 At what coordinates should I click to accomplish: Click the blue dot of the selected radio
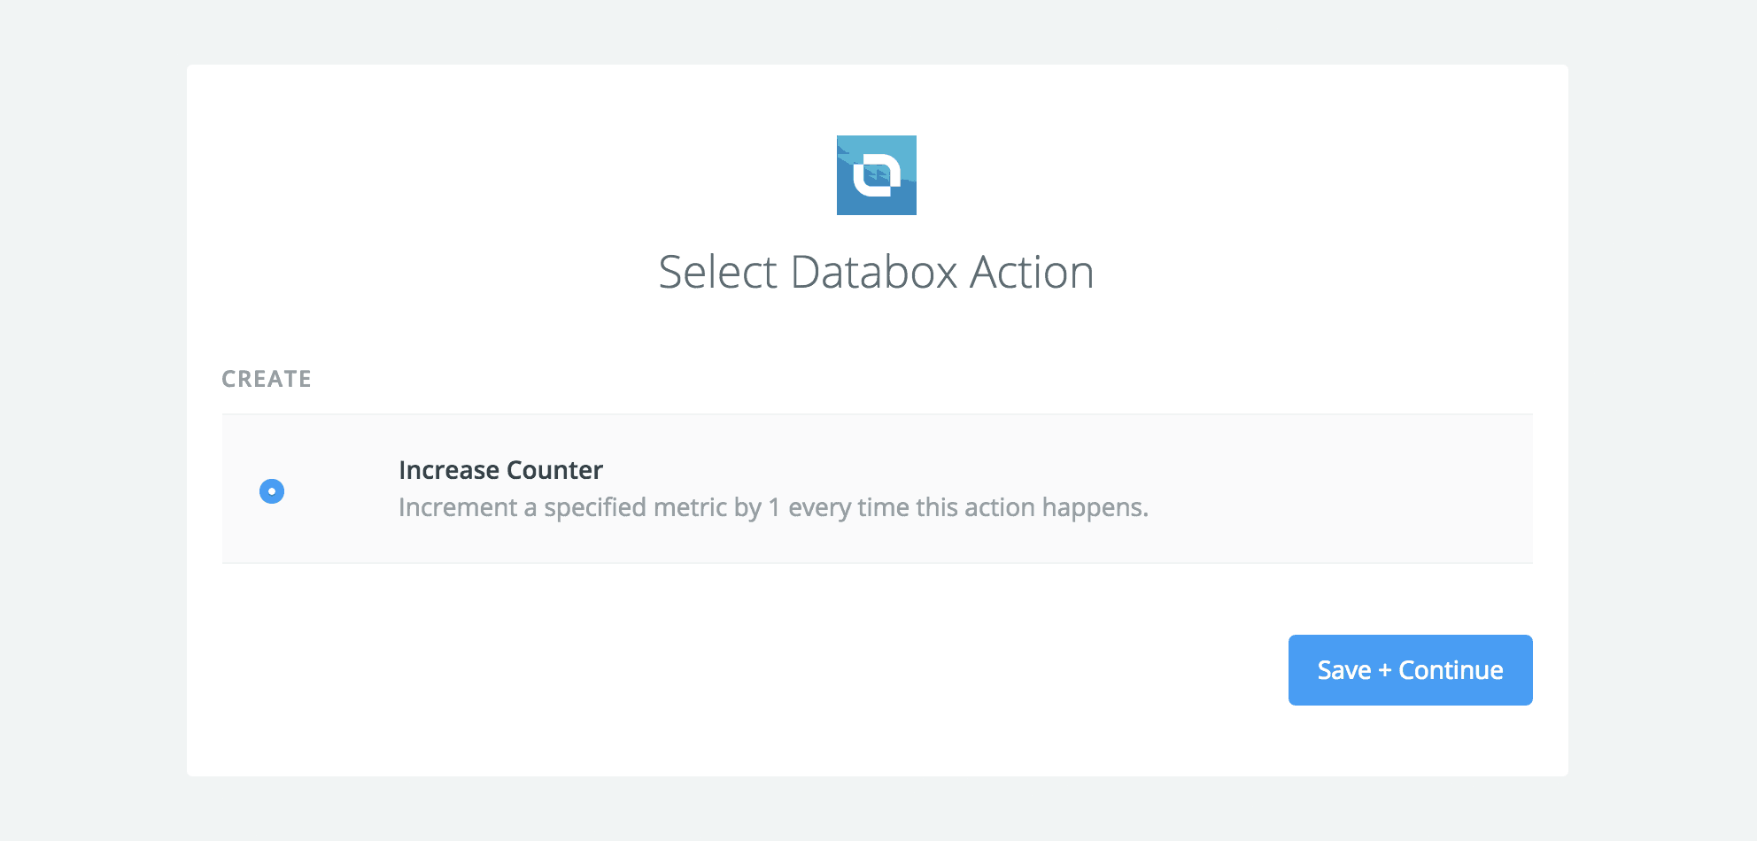tap(272, 491)
